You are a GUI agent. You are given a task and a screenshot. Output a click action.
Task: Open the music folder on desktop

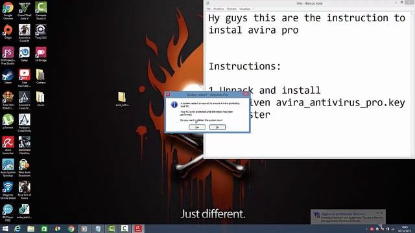pos(41,99)
